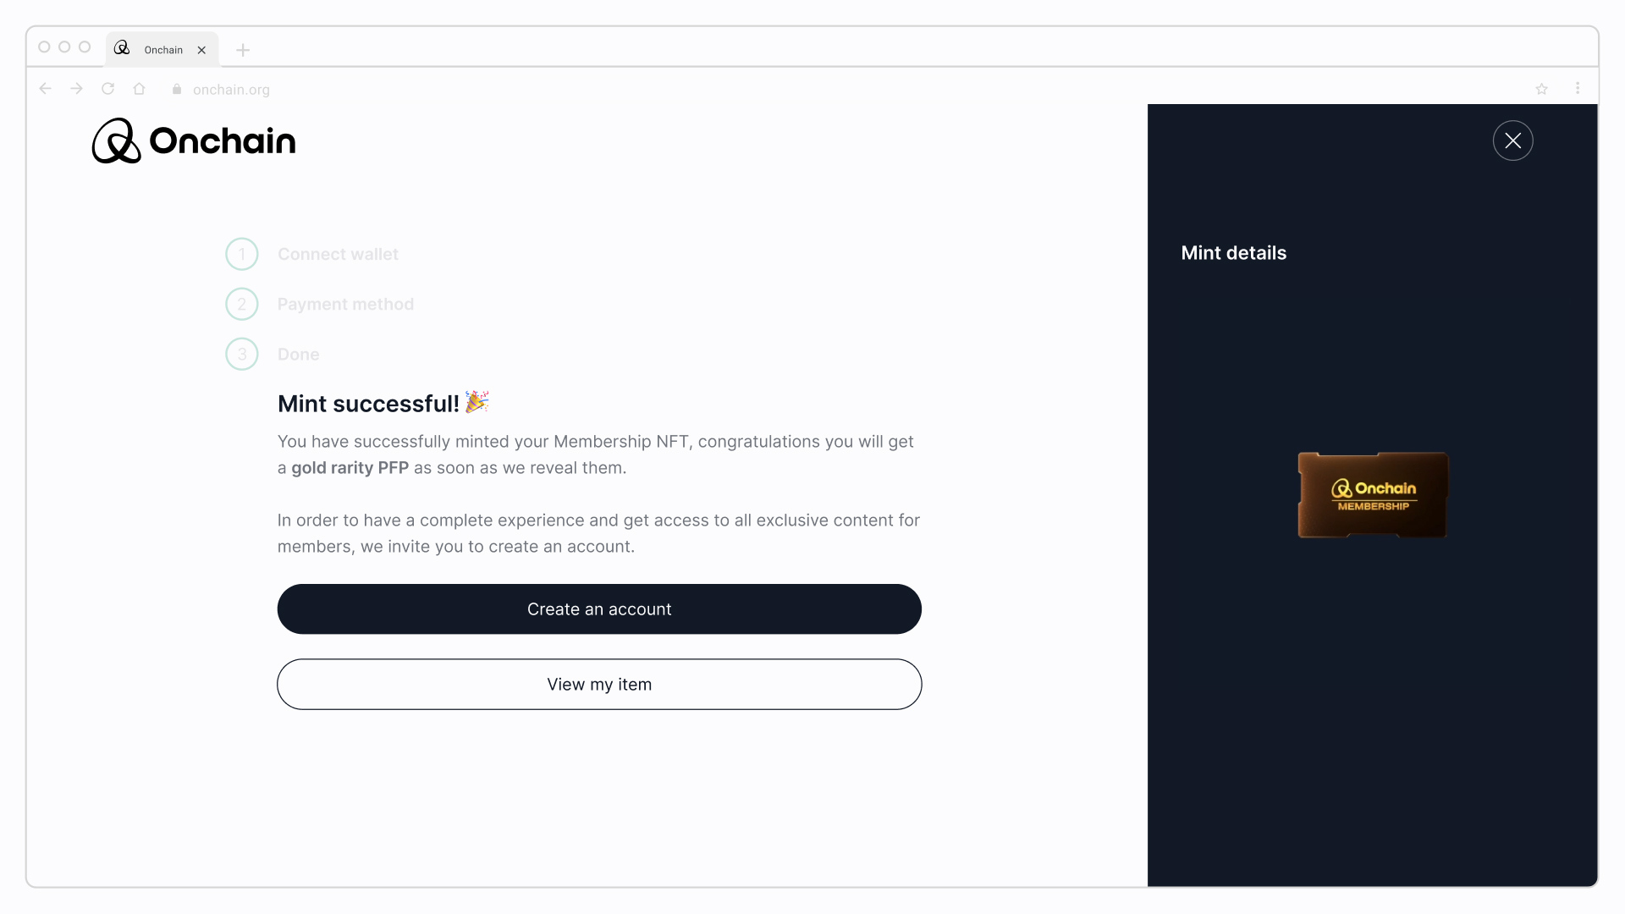Click the close panel X icon
The width and height of the screenshot is (1625, 914).
pyautogui.click(x=1512, y=140)
